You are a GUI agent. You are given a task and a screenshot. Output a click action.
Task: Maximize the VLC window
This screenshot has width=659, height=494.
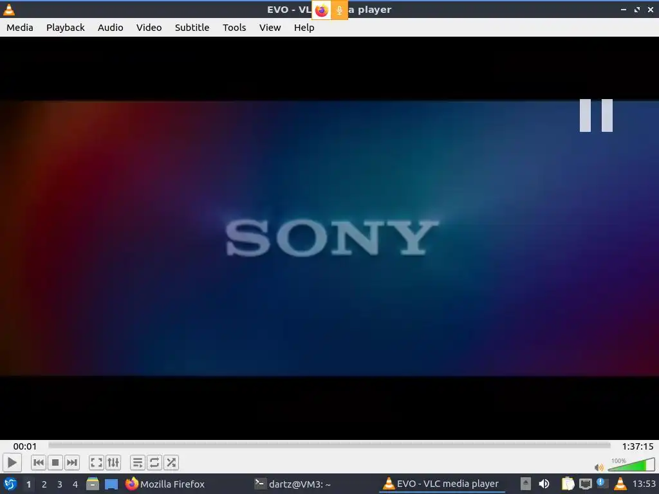coord(637,10)
